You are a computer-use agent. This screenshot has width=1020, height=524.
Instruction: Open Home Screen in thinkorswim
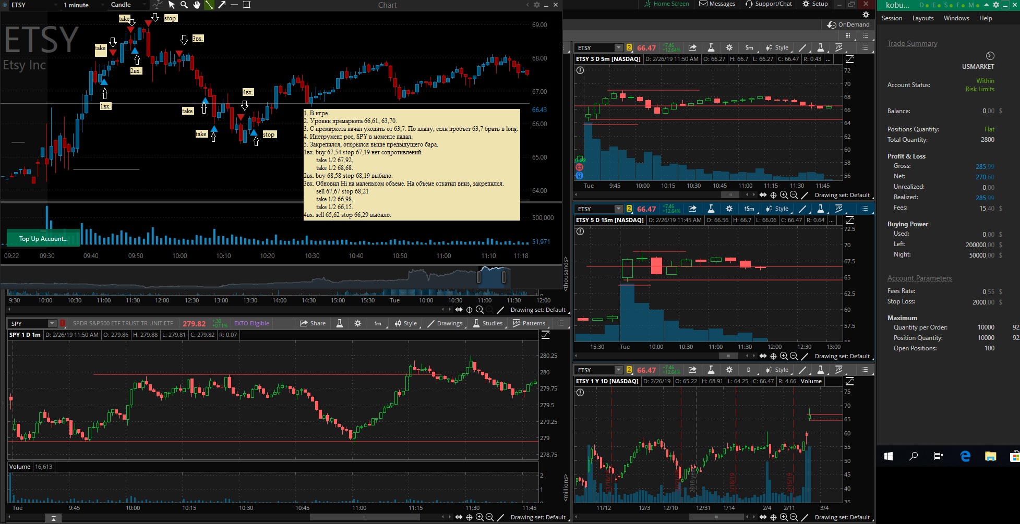tap(667, 4)
